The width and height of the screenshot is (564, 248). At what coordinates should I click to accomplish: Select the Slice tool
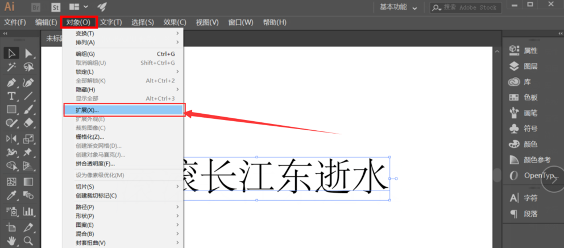pyautogui.click(x=28, y=228)
